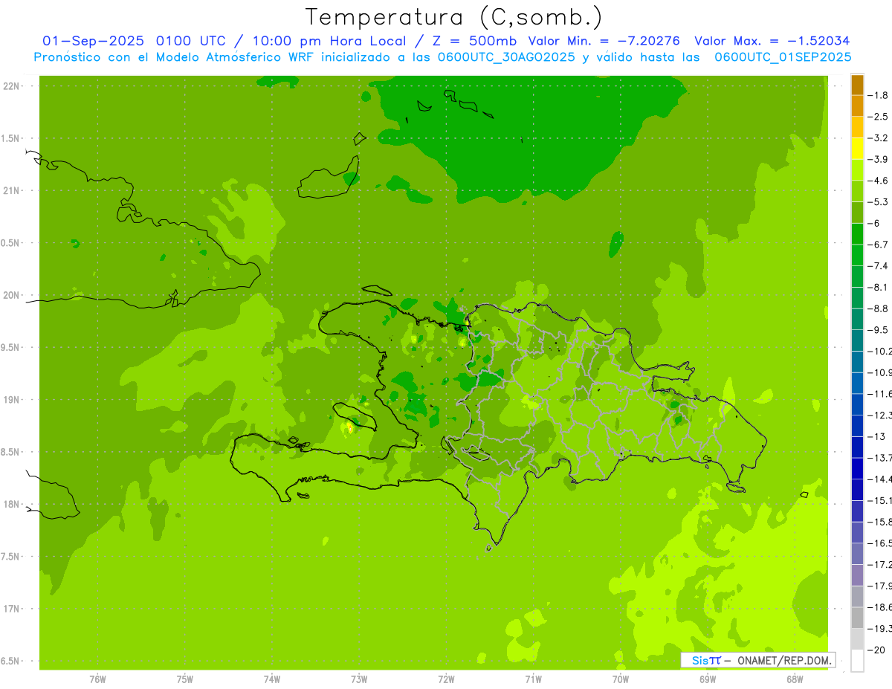Screen dimensions: 892x689
Task: Select the "8.5N" latitude tick label
Action: 11,452
